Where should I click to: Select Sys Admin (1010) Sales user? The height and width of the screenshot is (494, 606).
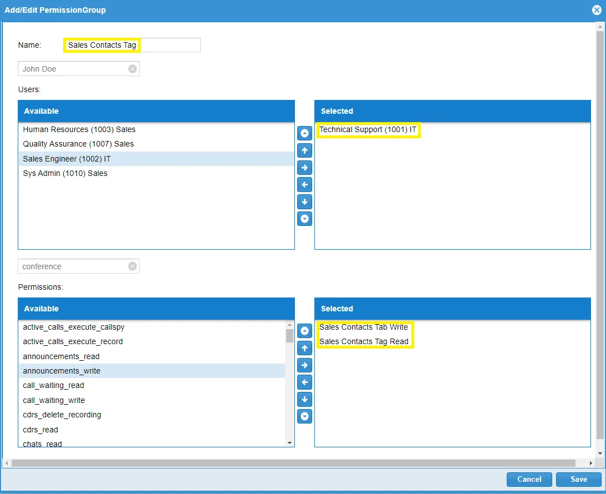[156, 173]
